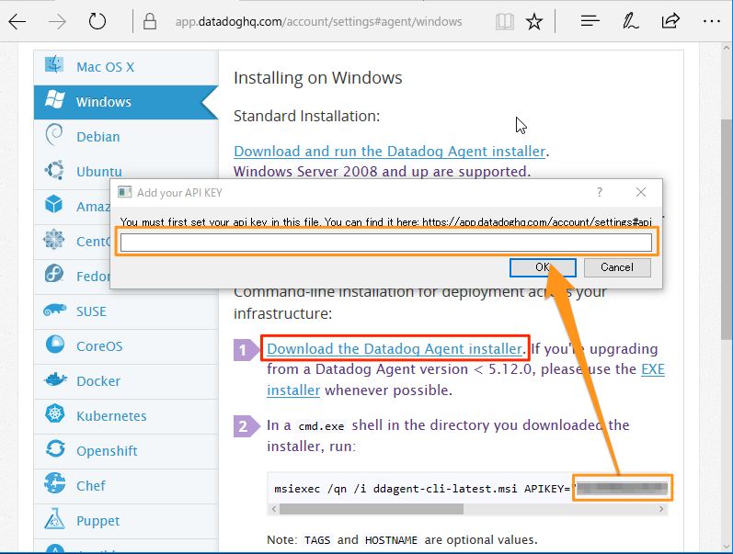Click the browser forward arrow
This screenshot has width=733, height=554.
[x=57, y=21]
